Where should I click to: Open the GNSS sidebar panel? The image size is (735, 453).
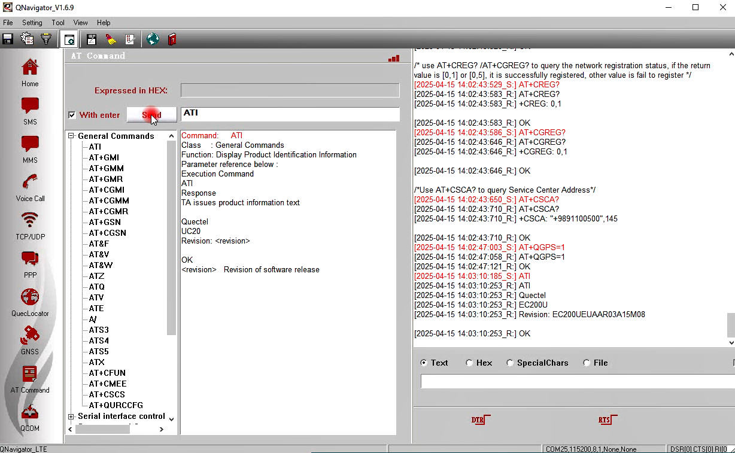pyautogui.click(x=30, y=341)
